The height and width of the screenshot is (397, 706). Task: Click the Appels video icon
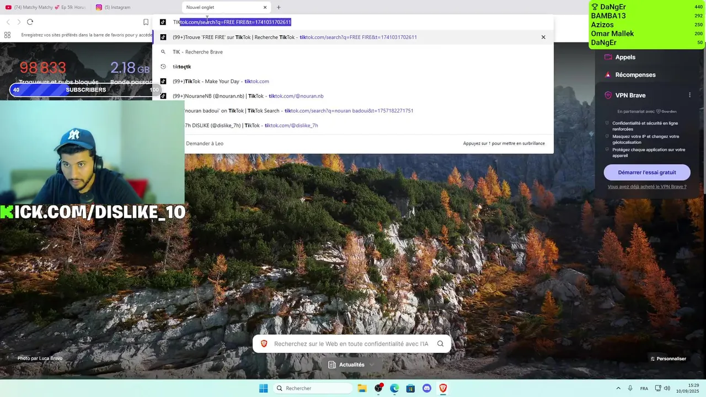pos(608,57)
